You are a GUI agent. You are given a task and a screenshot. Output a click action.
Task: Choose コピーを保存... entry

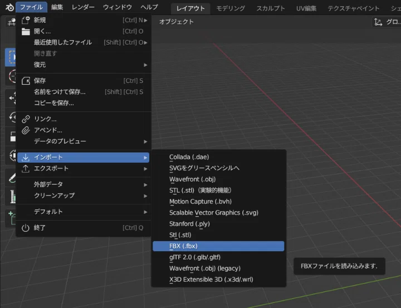tap(84, 103)
